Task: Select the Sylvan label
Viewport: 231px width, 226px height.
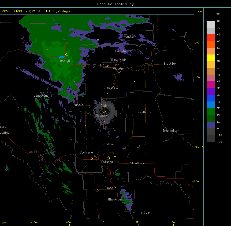Action: (105, 66)
